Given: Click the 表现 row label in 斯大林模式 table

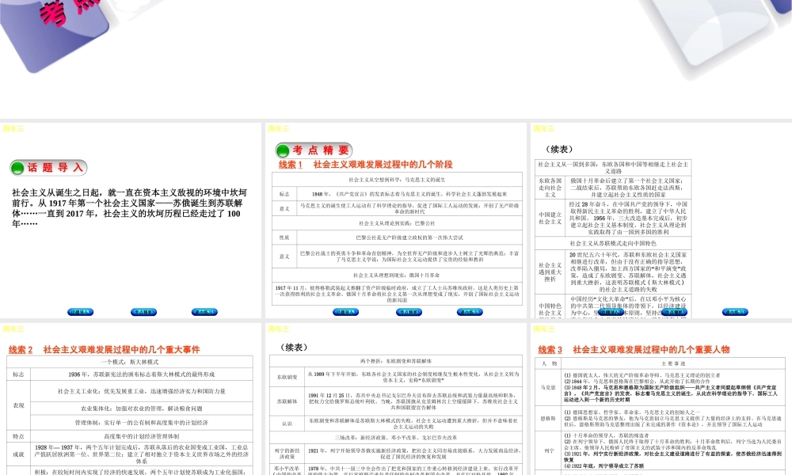Looking at the screenshot, I should click(19, 405).
